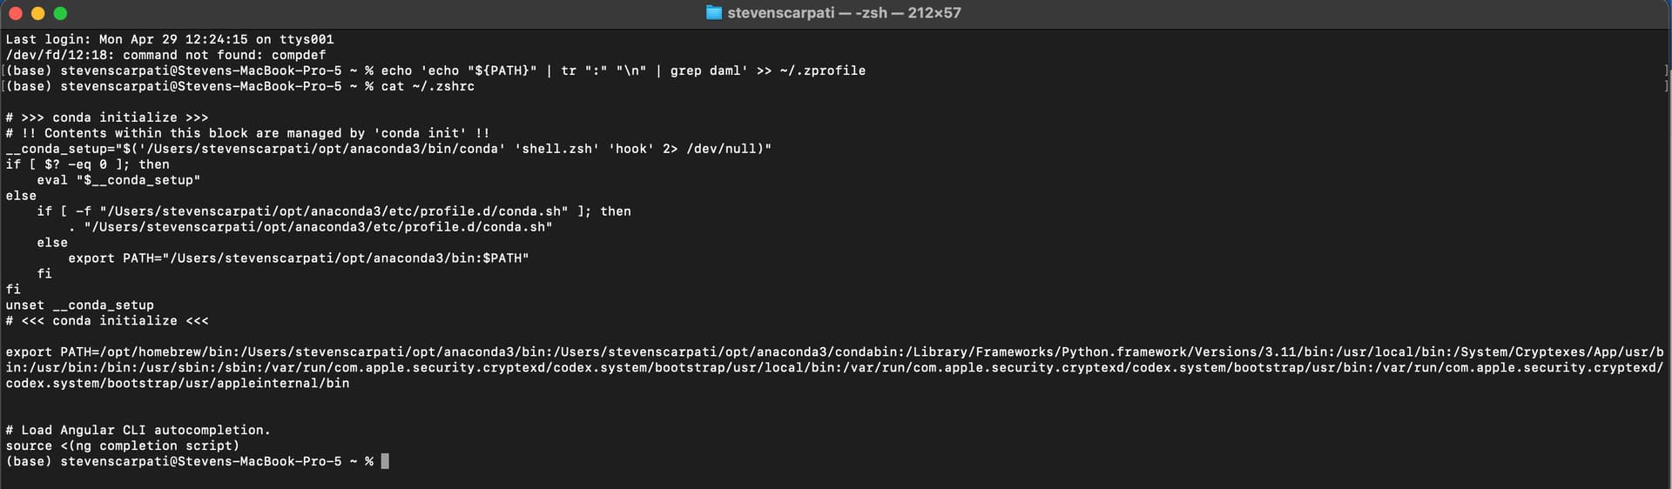Click the 'Last login: Mon Apr 29' line
The height and width of the screenshot is (489, 1672).
tap(170, 39)
